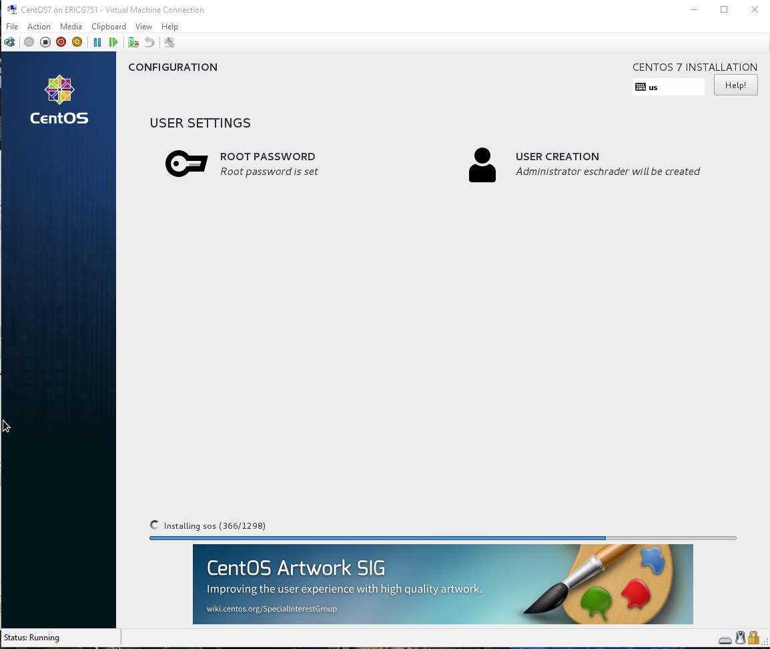Minimize the Virtual Machine Connection window
This screenshot has width=770, height=649.
point(694,9)
